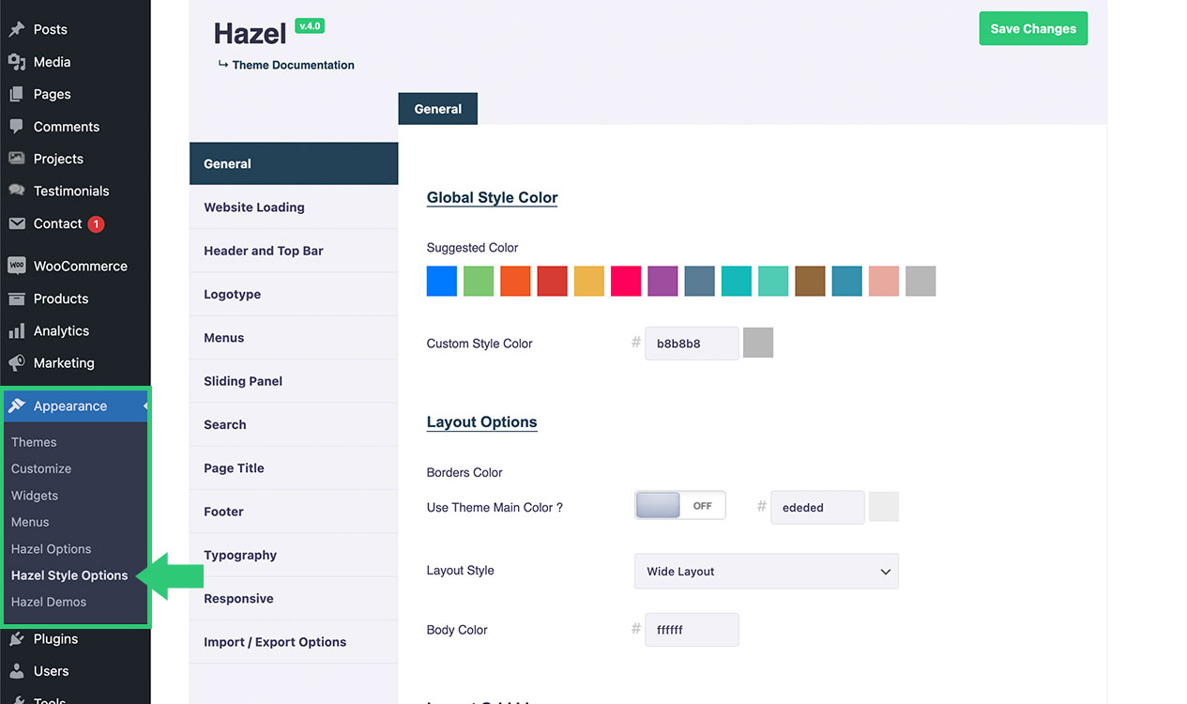Click the Custom Style Color hex field
This screenshot has height=704, width=1187.
point(692,344)
